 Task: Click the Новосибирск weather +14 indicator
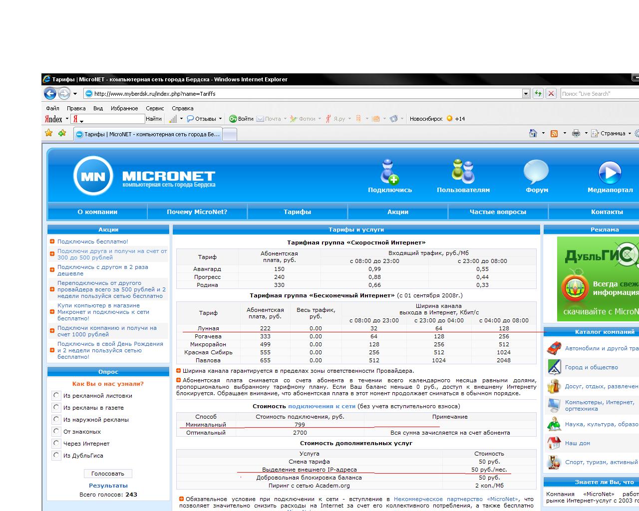(437, 119)
